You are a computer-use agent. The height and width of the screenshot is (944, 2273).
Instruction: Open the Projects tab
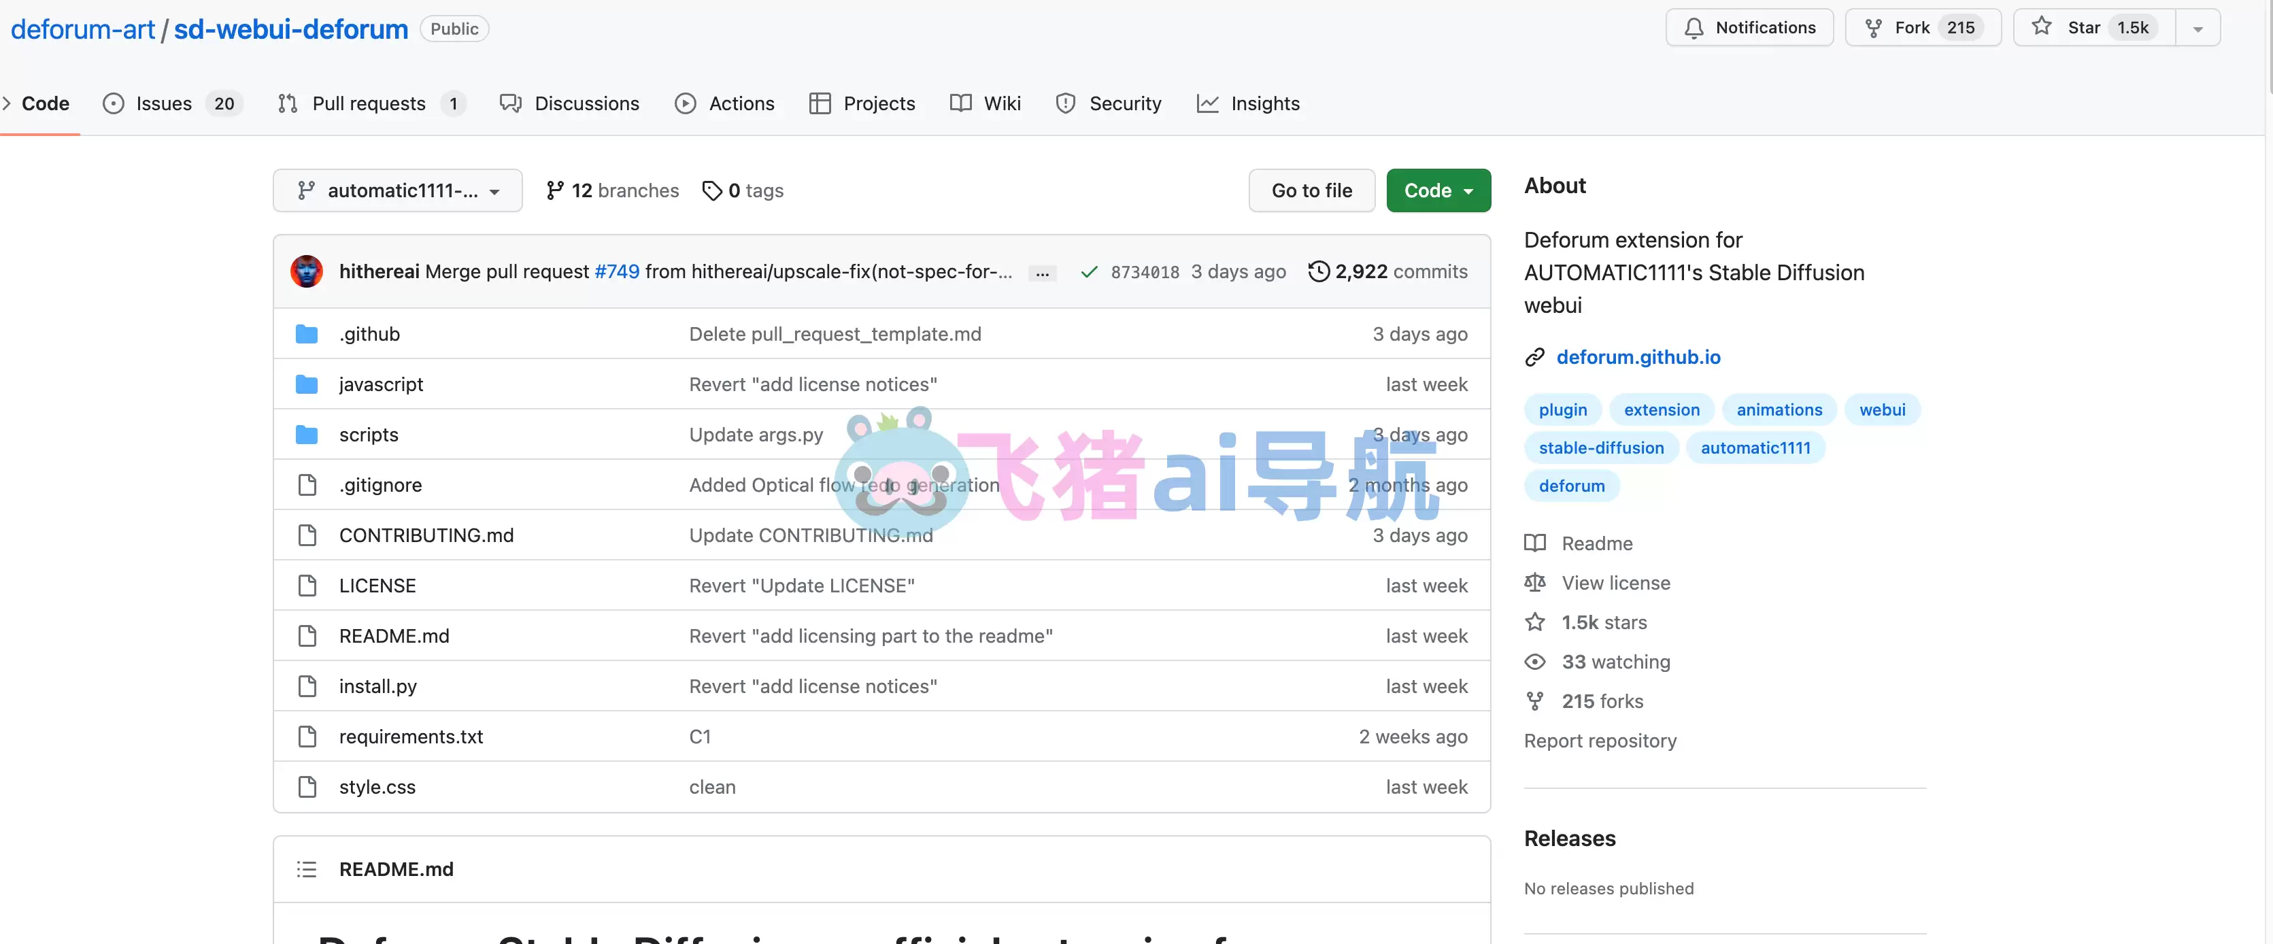click(862, 103)
